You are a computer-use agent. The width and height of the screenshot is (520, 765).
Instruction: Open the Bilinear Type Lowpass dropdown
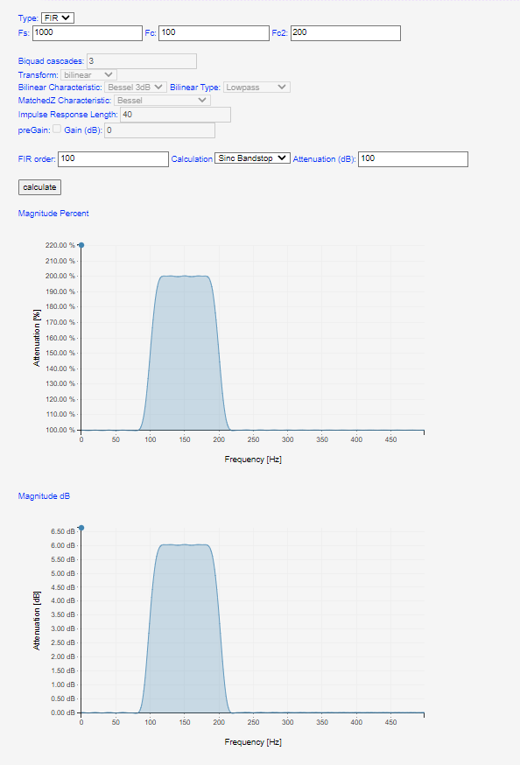[x=256, y=88]
